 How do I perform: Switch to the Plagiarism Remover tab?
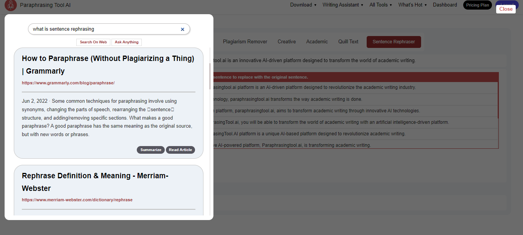tap(245, 42)
